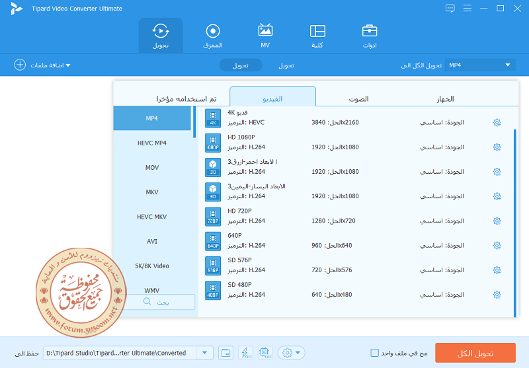
Task: Click the format list scrollbar
Action: 194,122
